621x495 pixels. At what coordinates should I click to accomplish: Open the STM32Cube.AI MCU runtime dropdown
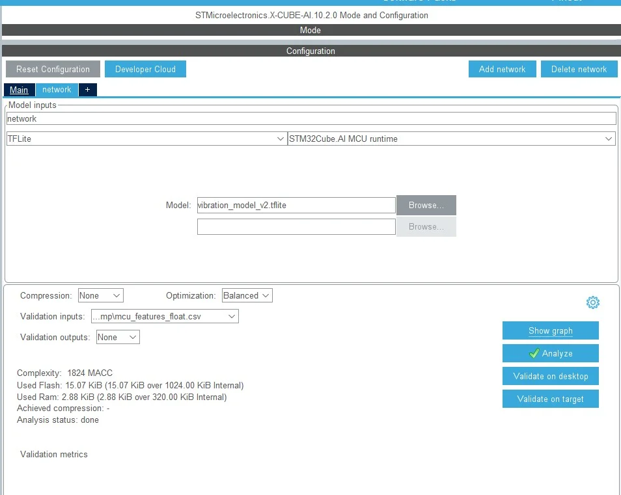[x=451, y=139]
